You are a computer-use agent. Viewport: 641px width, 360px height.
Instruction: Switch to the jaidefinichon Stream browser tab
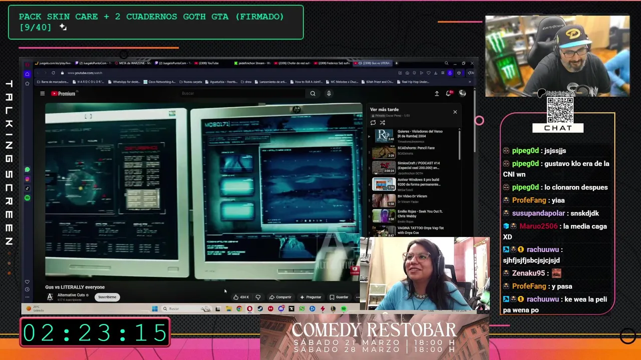pyautogui.click(x=252, y=63)
